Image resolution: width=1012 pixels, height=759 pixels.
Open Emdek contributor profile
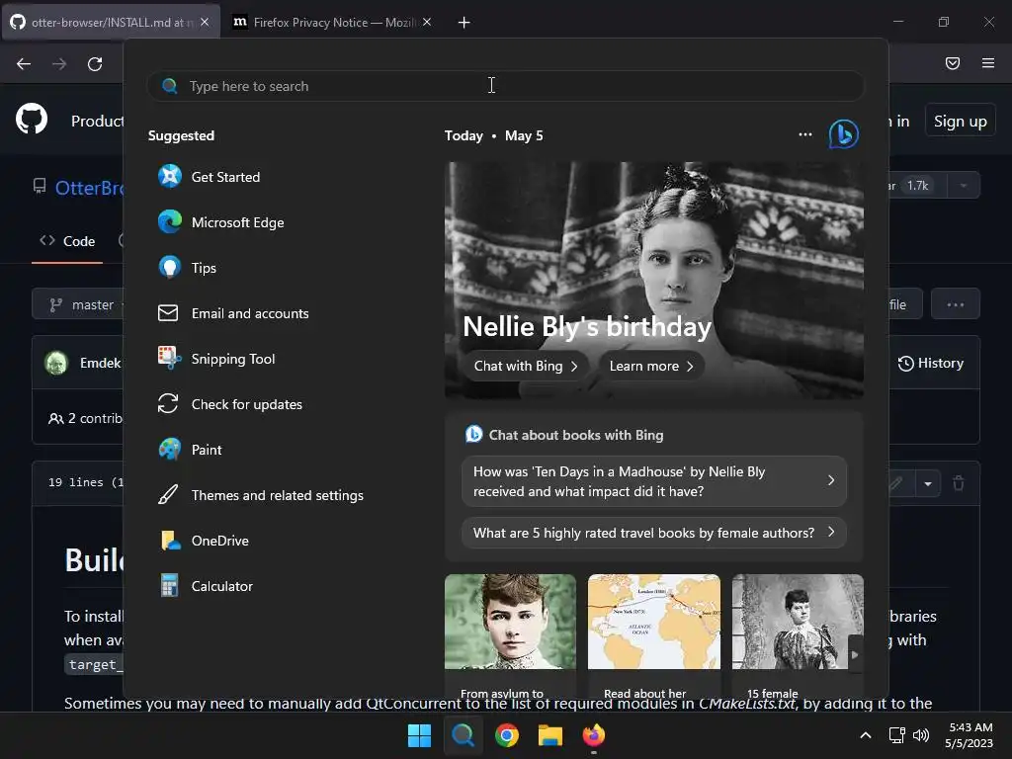pyautogui.click(x=100, y=364)
